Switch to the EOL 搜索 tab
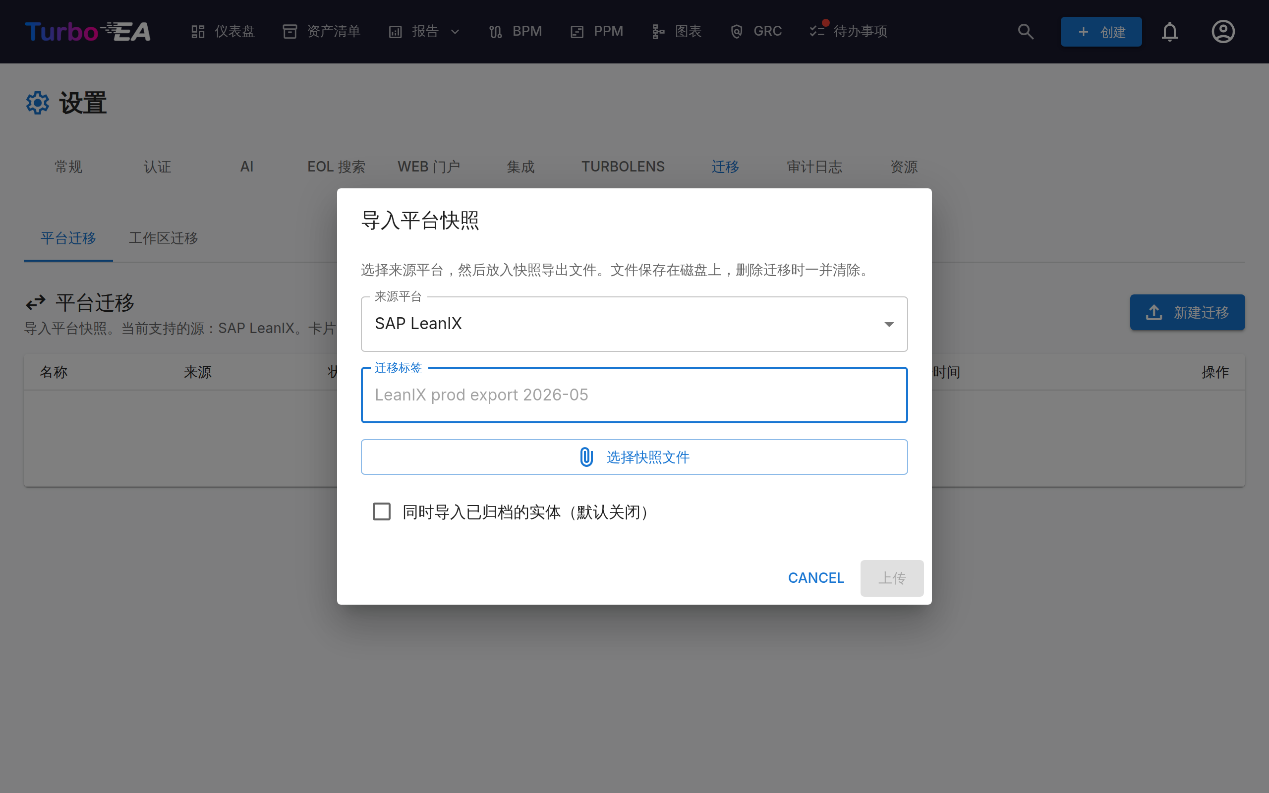Viewport: 1269px width, 793px height. tap(336, 167)
